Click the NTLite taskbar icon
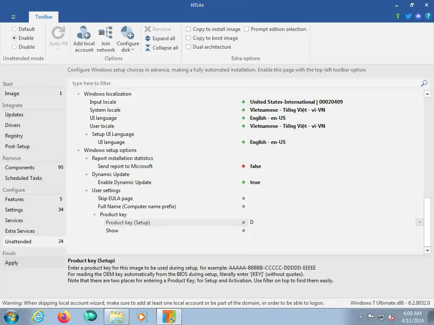 point(169,317)
